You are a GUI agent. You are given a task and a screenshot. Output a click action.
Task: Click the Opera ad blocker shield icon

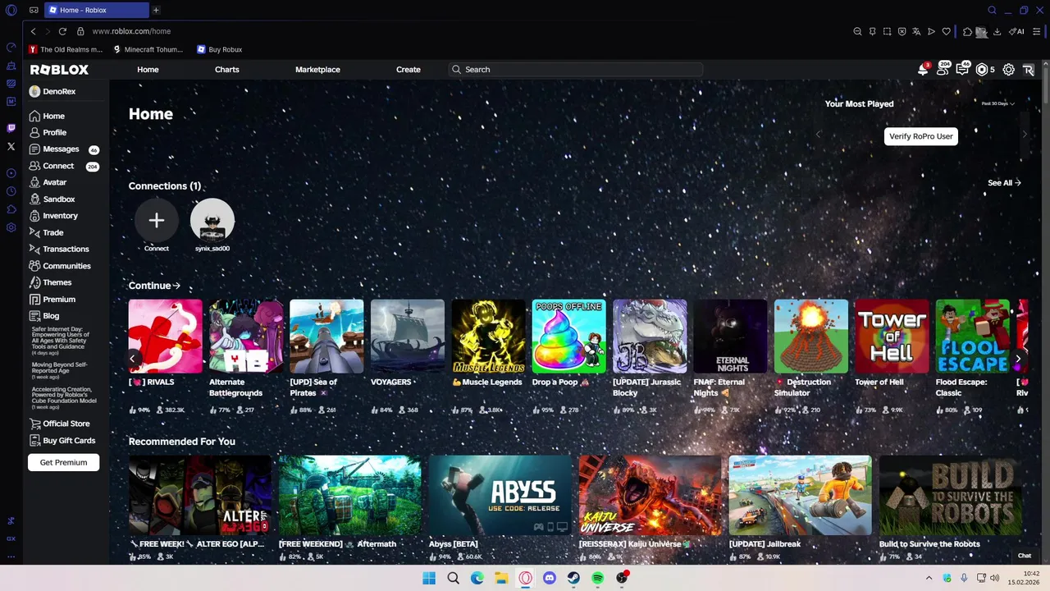pyautogui.click(x=902, y=31)
